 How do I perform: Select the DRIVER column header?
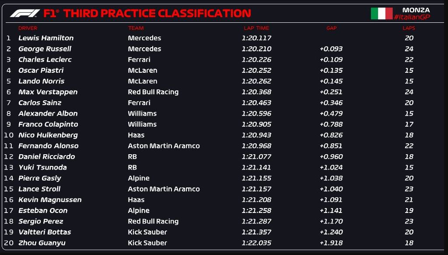(28, 28)
